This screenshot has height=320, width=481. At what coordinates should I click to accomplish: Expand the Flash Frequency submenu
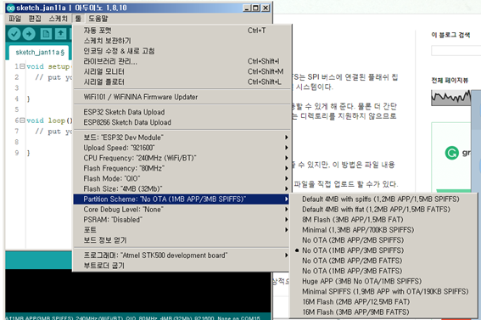coord(182,168)
